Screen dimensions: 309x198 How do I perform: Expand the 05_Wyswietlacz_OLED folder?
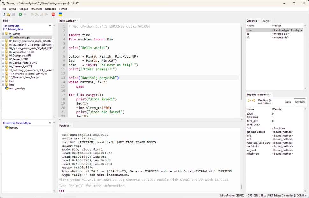tap(3, 52)
